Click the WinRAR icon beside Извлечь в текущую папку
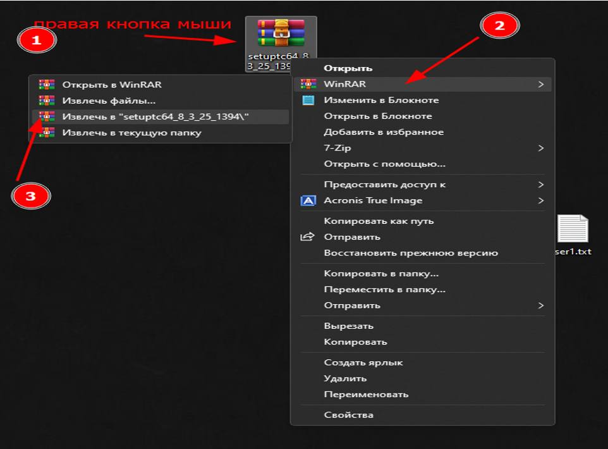This screenshot has width=608, height=449. coord(47,133)
